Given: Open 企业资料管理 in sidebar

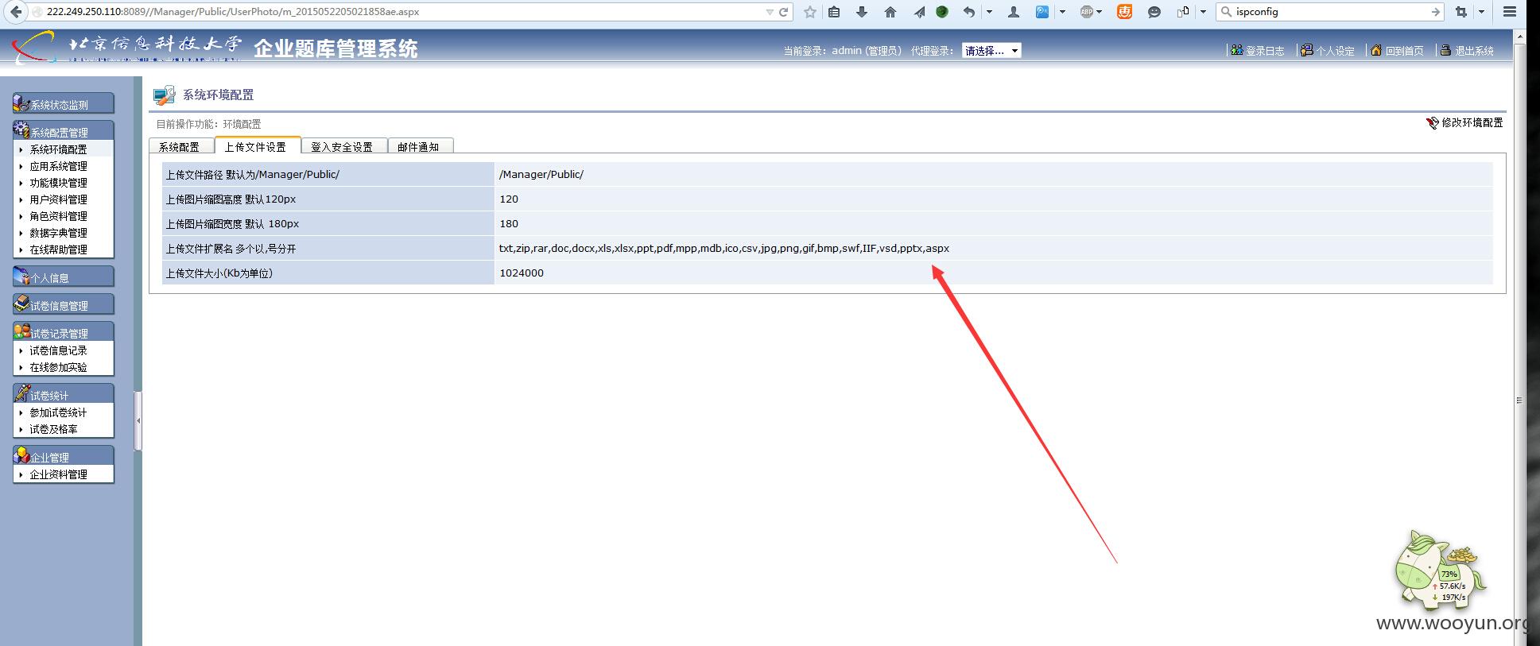Looking at the screenshot, I should [x=59, y=474].
